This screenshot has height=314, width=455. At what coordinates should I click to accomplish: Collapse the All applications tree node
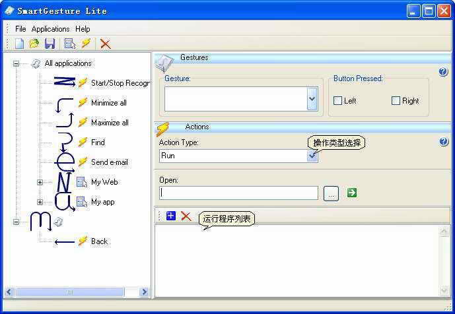point(16,63)
